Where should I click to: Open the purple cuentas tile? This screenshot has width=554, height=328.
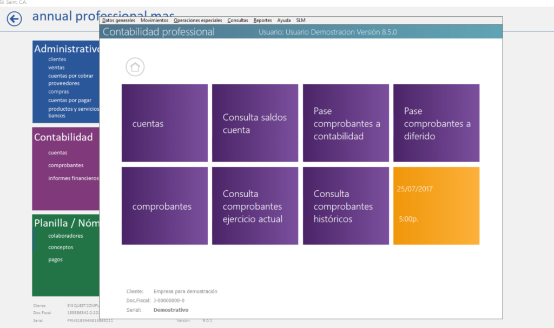coord(164,123)
